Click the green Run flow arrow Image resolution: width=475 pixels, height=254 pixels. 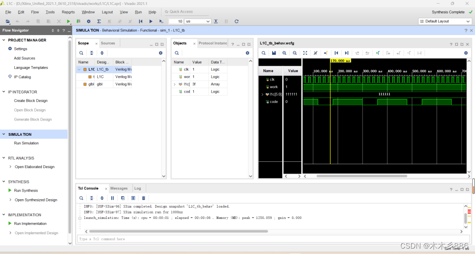[68, 22]
